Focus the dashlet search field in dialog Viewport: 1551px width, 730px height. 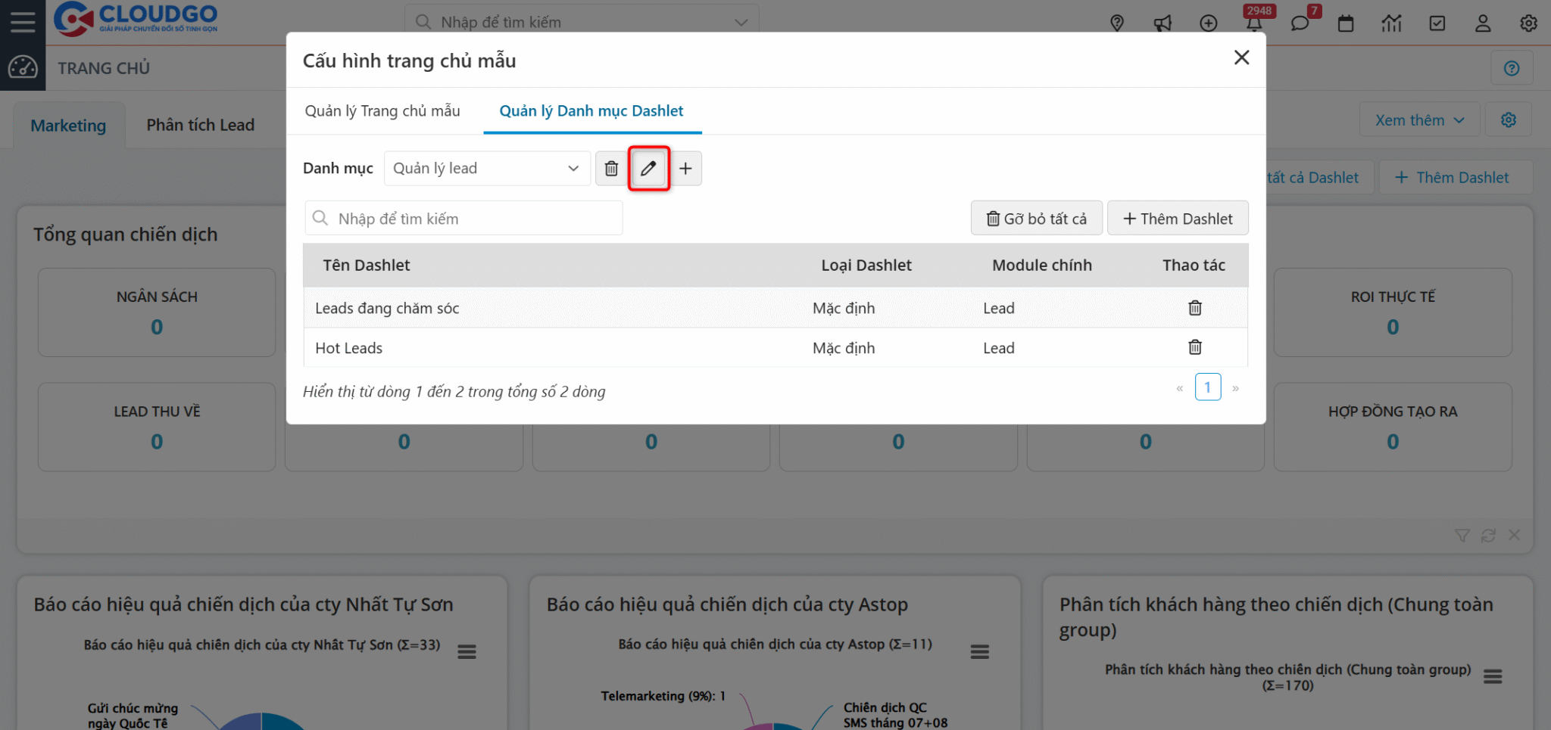463,219
